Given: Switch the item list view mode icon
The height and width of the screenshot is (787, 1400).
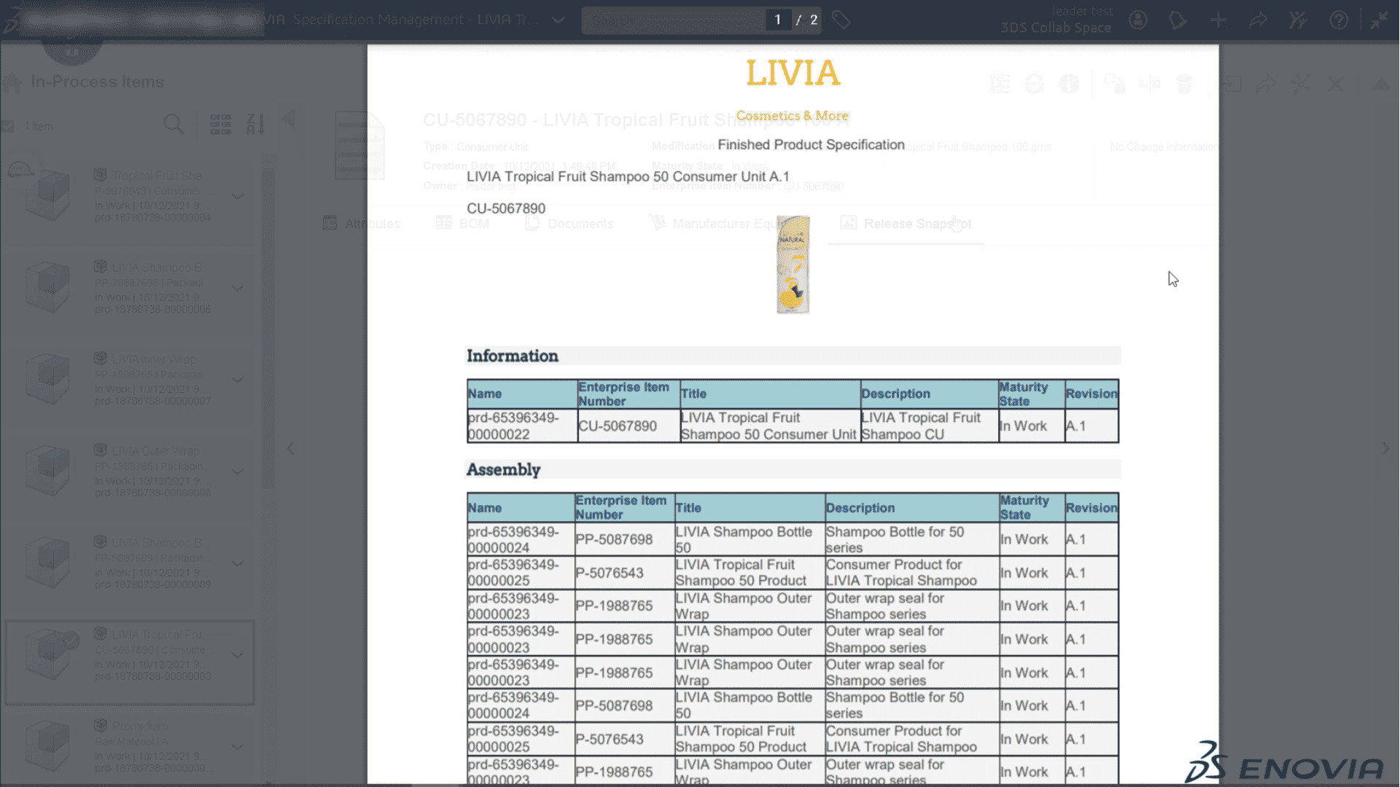Looking at the screenshot, I should point(220,125).
